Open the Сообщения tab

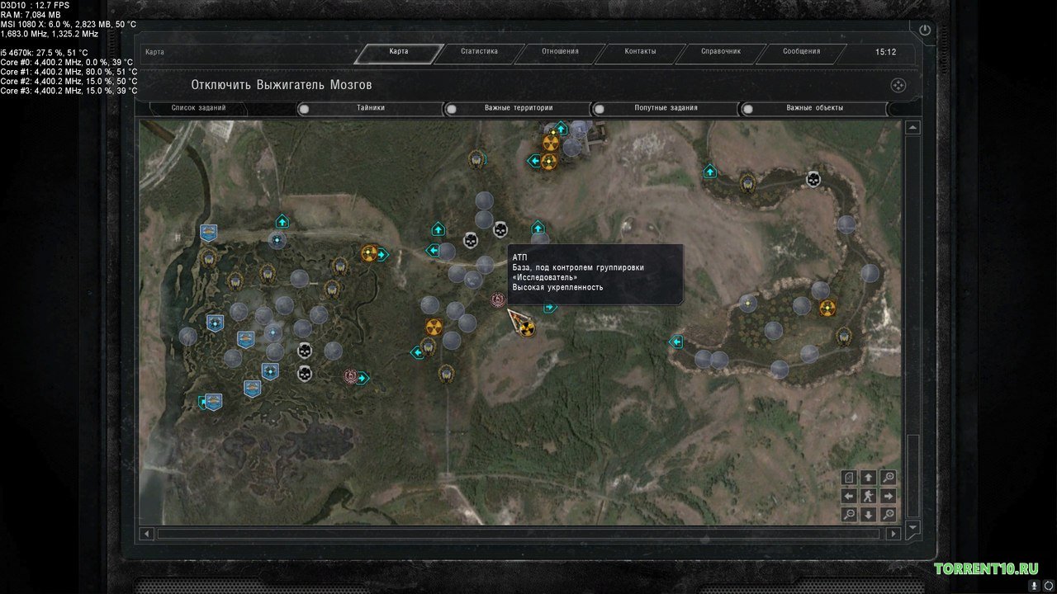pyautogui.click(x=801, y=52)
